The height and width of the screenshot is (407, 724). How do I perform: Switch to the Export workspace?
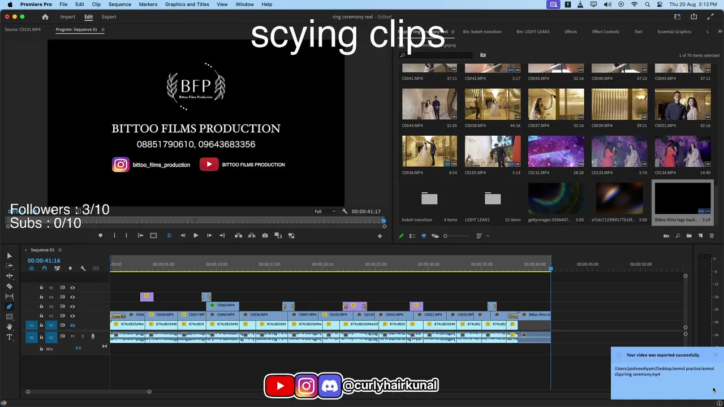point(109,17)
